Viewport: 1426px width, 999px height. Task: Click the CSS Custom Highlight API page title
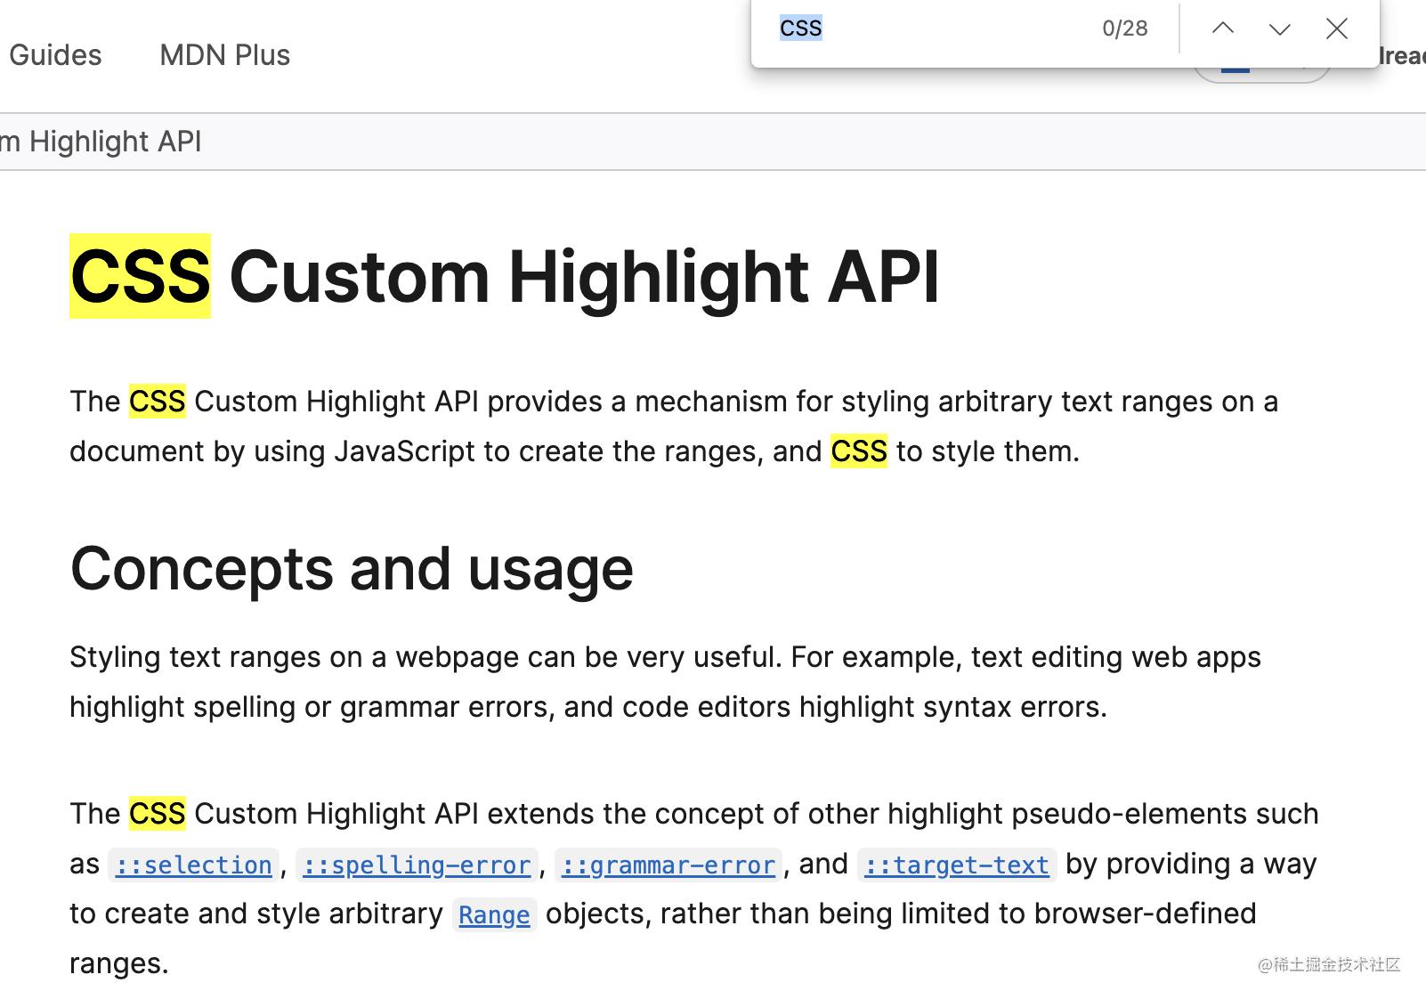coord(505,276)
